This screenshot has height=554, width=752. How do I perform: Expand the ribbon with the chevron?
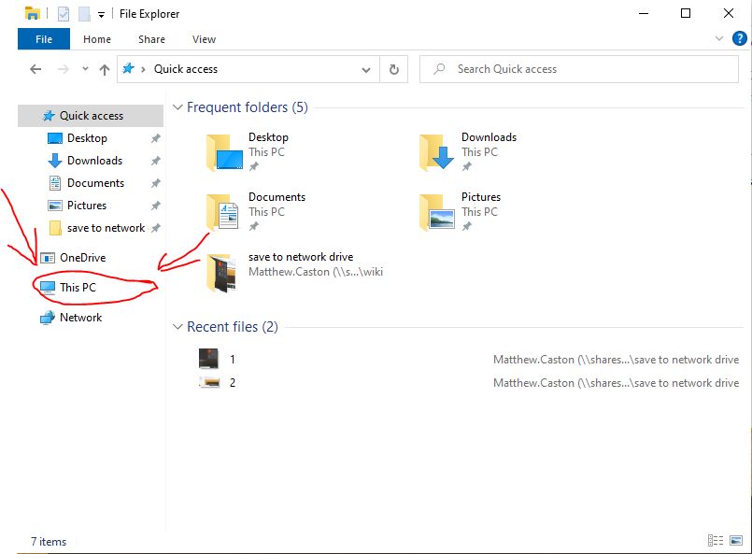point(719,38)
